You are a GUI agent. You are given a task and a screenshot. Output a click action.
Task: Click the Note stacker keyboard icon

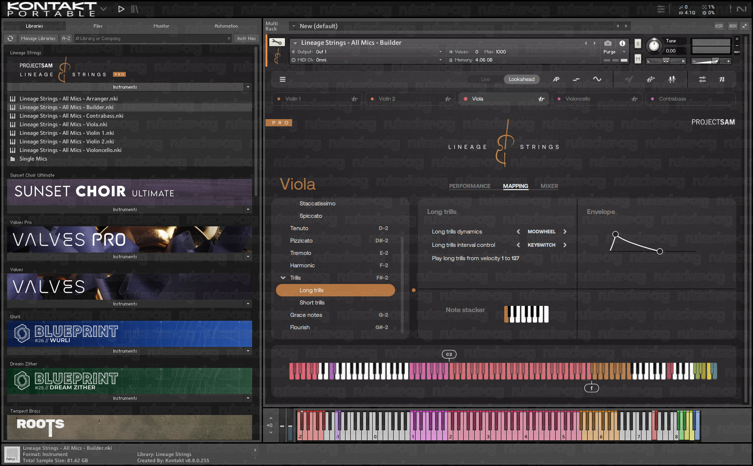click(x=527, y=314)
